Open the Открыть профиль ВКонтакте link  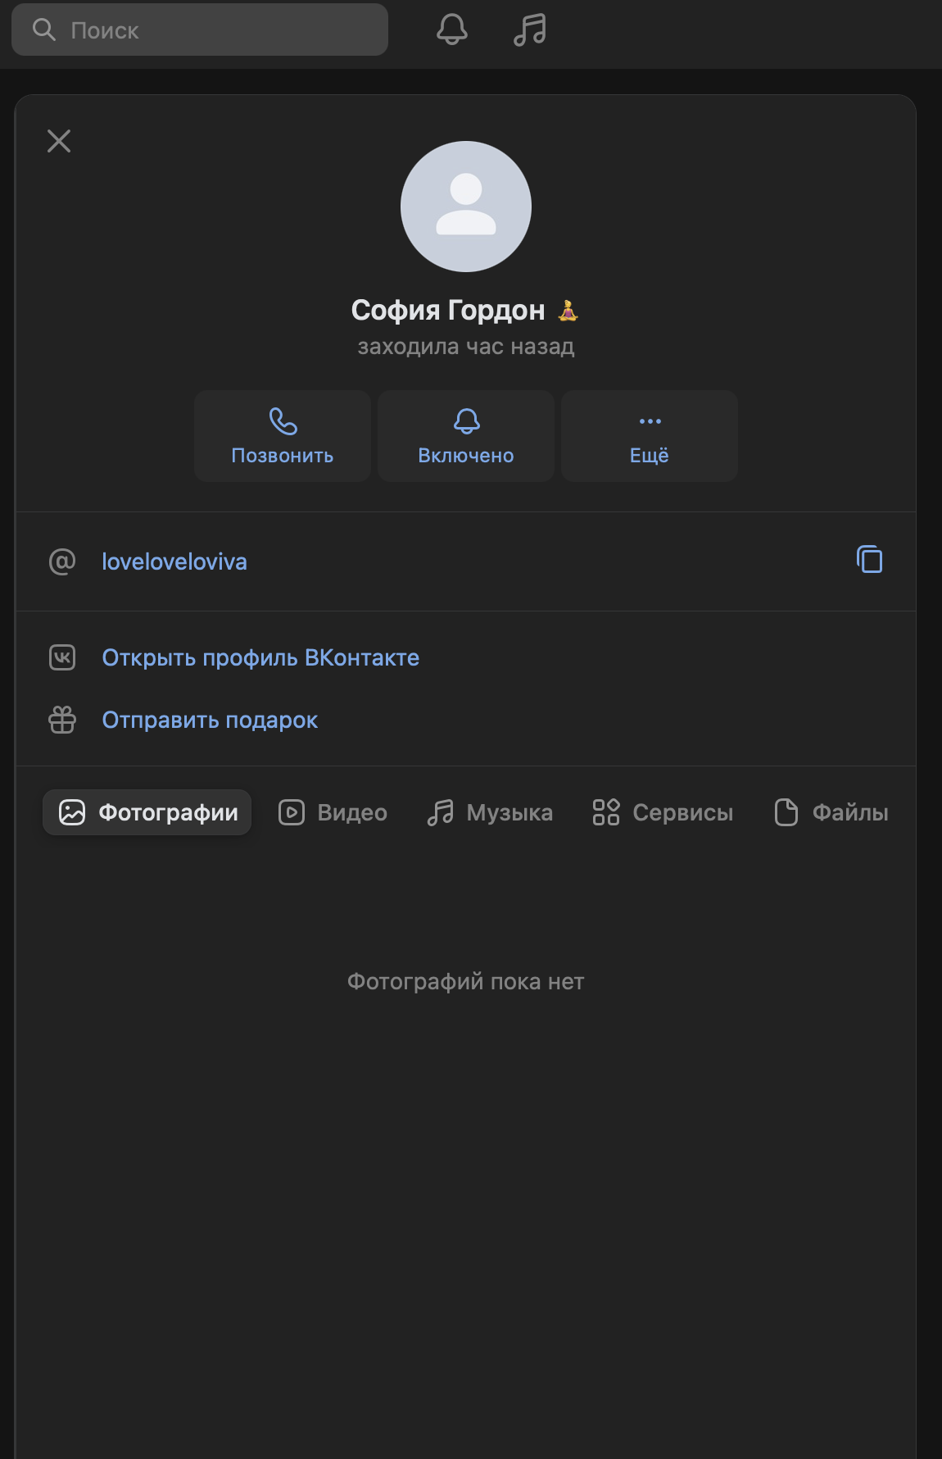tap(260, 657)
